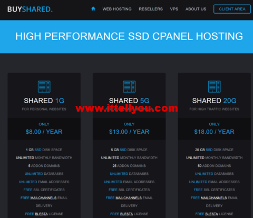Click Free SSL Certificates in Shared 20G card

tap(215, 190)
